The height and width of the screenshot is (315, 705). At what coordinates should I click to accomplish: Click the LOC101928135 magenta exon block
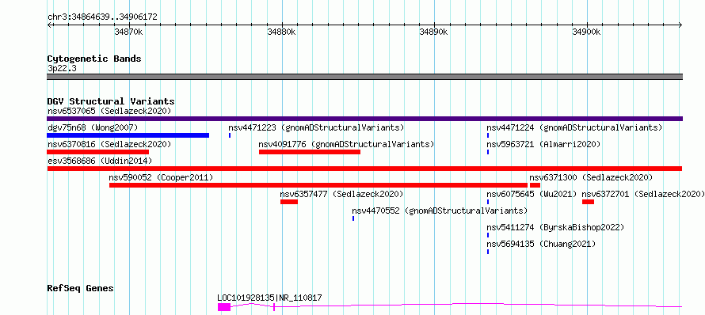[x=224, y=307]
